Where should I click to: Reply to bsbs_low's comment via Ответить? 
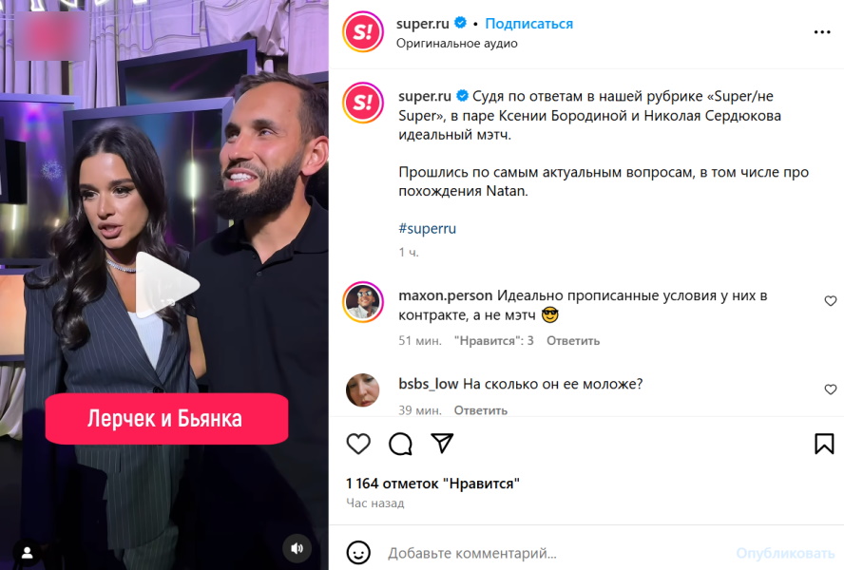tap(481, 410)
